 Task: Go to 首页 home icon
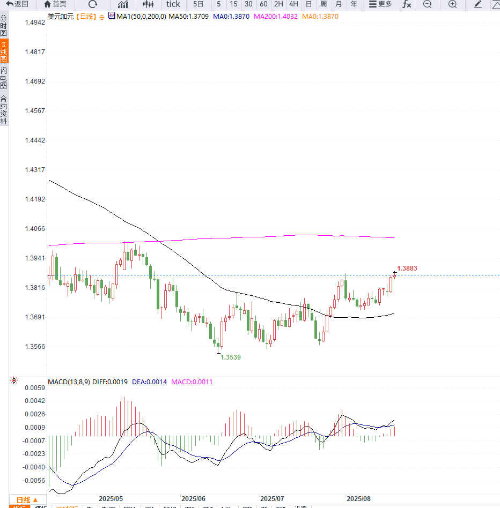[x=55, y=4]
